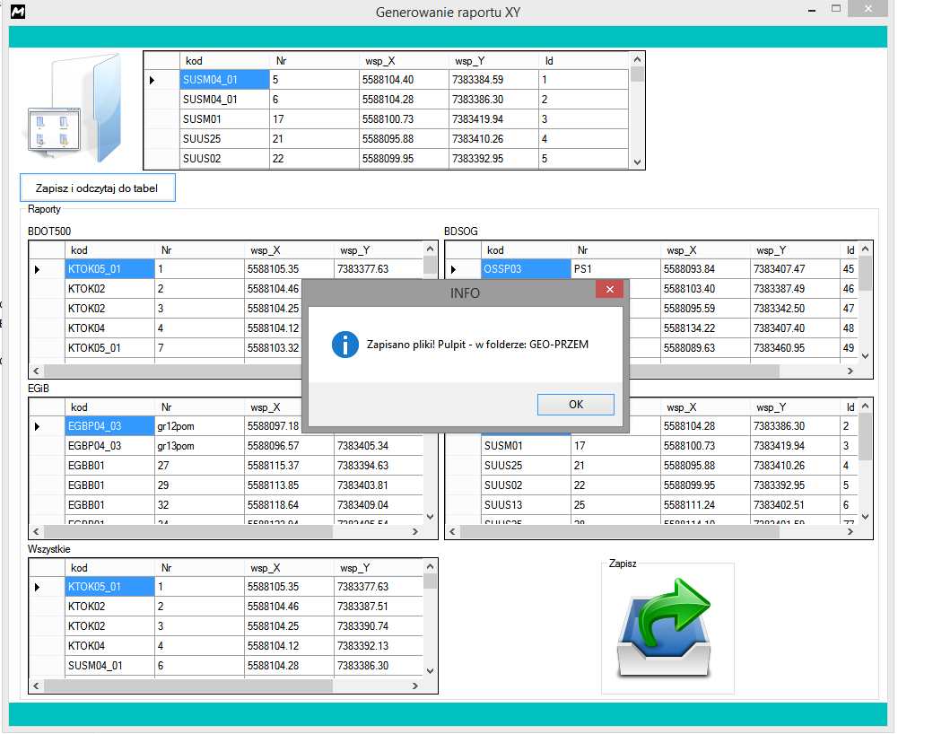Click the 5588134.22 cell in the BDSOG grid
The height and width of the screenshot is (734, 933).
[x=705, y=328]
